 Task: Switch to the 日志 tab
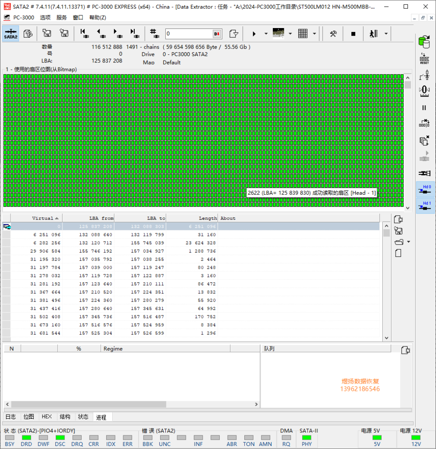tap(11, 417)
